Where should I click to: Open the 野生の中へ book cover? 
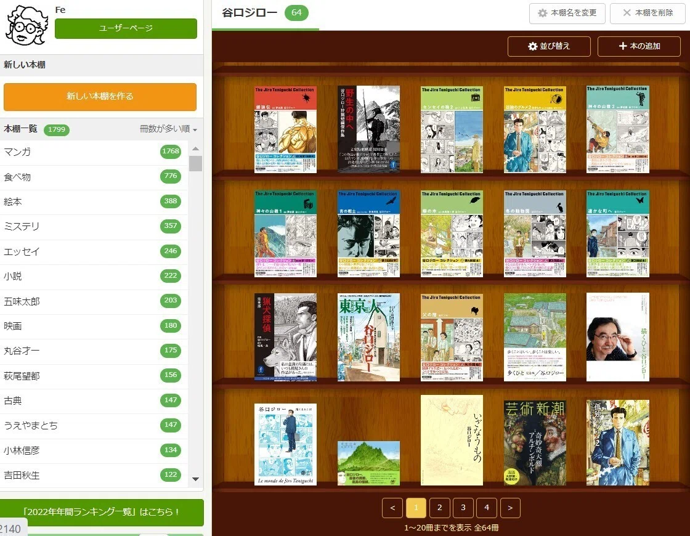tap(369, 129)
